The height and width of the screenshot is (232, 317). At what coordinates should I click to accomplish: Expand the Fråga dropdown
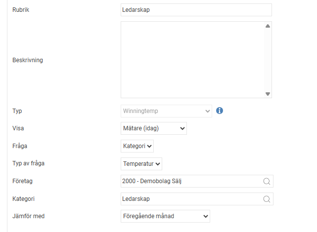pyautogui.click(x=137, y=146)
